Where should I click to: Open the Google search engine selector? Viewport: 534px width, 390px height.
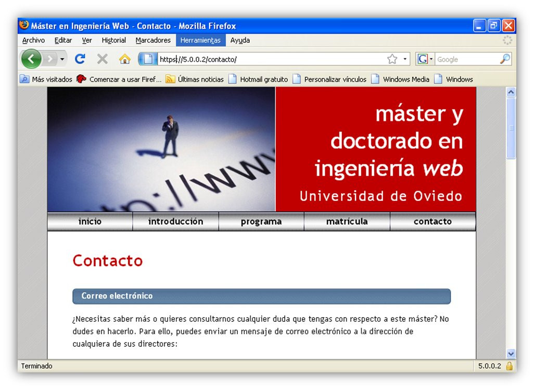click(x=425, y=59)
